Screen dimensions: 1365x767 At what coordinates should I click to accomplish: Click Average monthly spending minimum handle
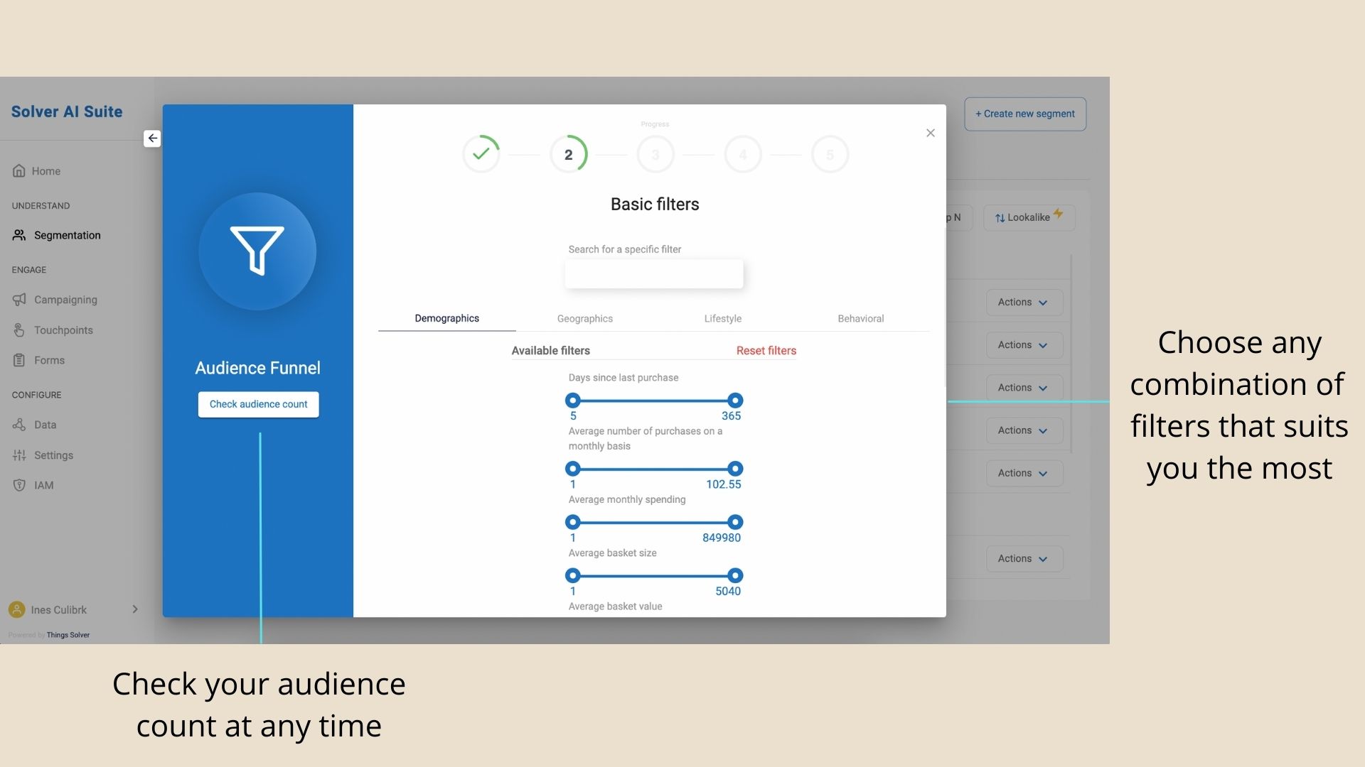[x=573, y=522]
